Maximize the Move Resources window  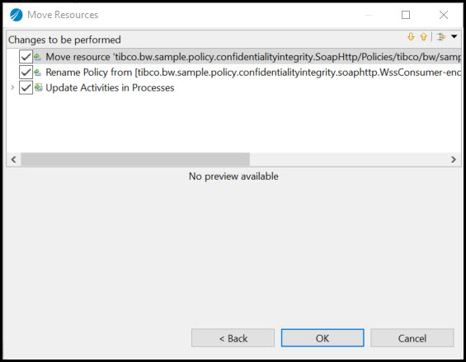(x=406, y=15)
